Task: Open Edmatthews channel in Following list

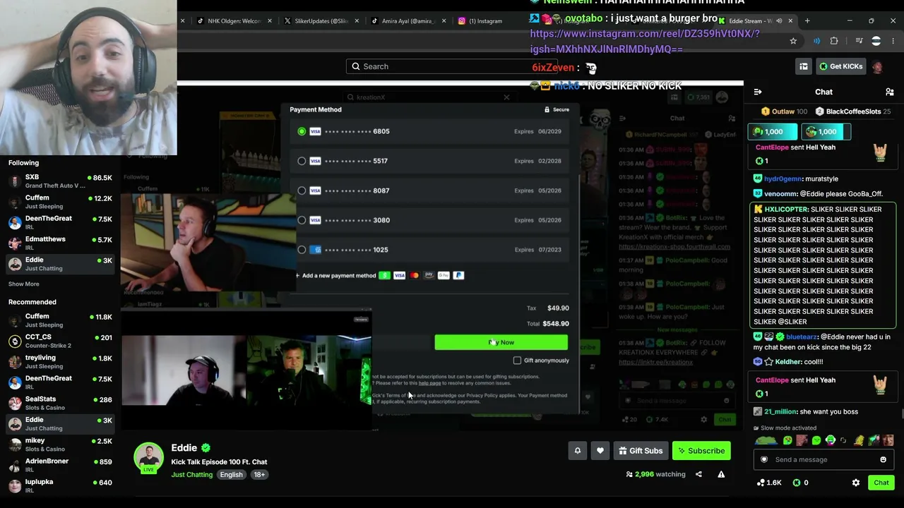Action: click(x=60, y=243)
